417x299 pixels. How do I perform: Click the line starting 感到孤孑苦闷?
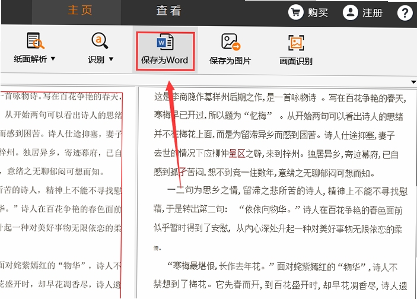click(x=265, y=173)
